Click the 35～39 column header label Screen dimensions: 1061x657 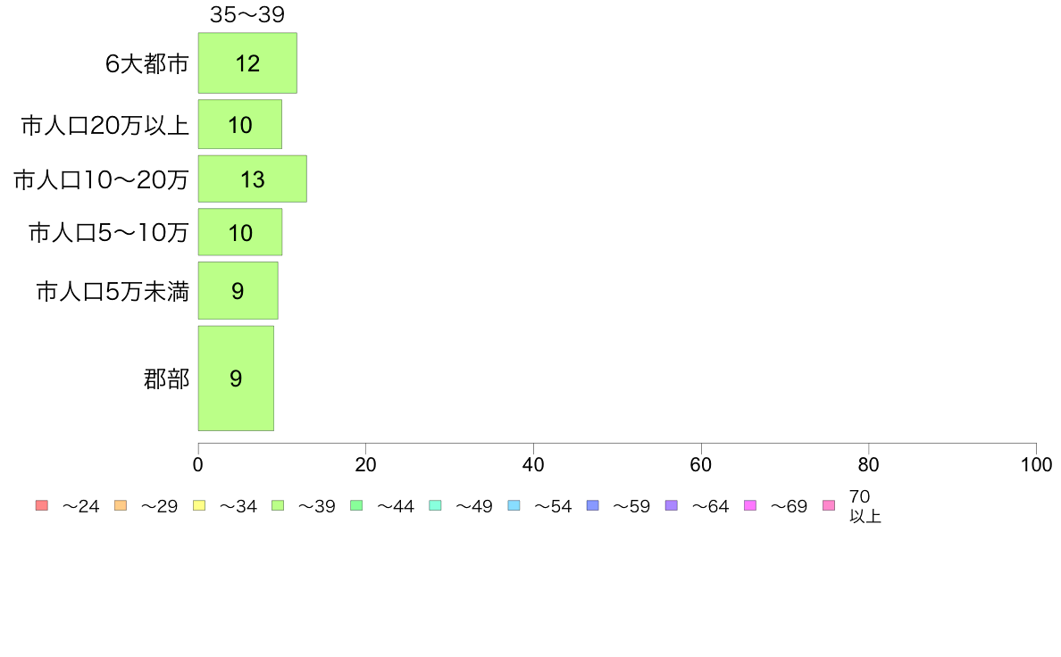click(x=247, y=14)
